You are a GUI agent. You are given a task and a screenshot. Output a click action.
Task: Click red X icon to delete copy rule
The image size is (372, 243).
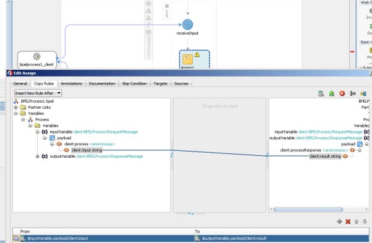click(348, 221)
